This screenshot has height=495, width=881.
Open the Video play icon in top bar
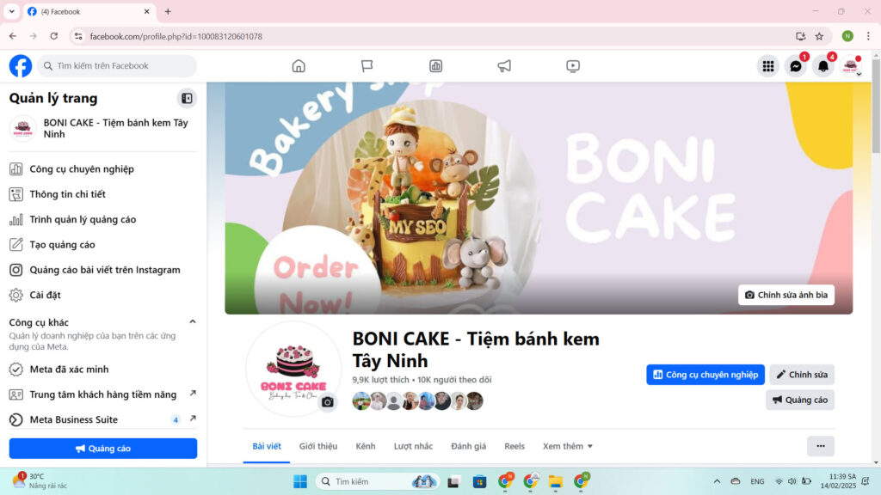573,66
